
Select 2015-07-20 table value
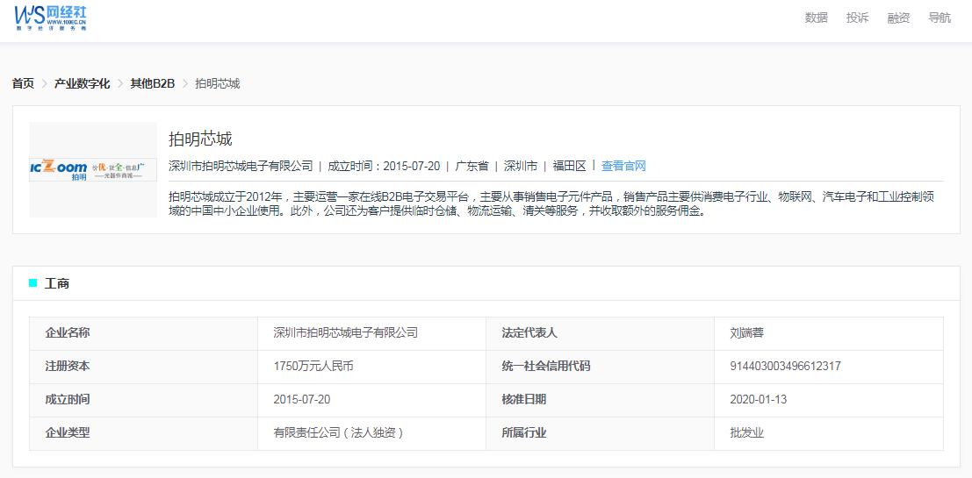pos(302,400)
